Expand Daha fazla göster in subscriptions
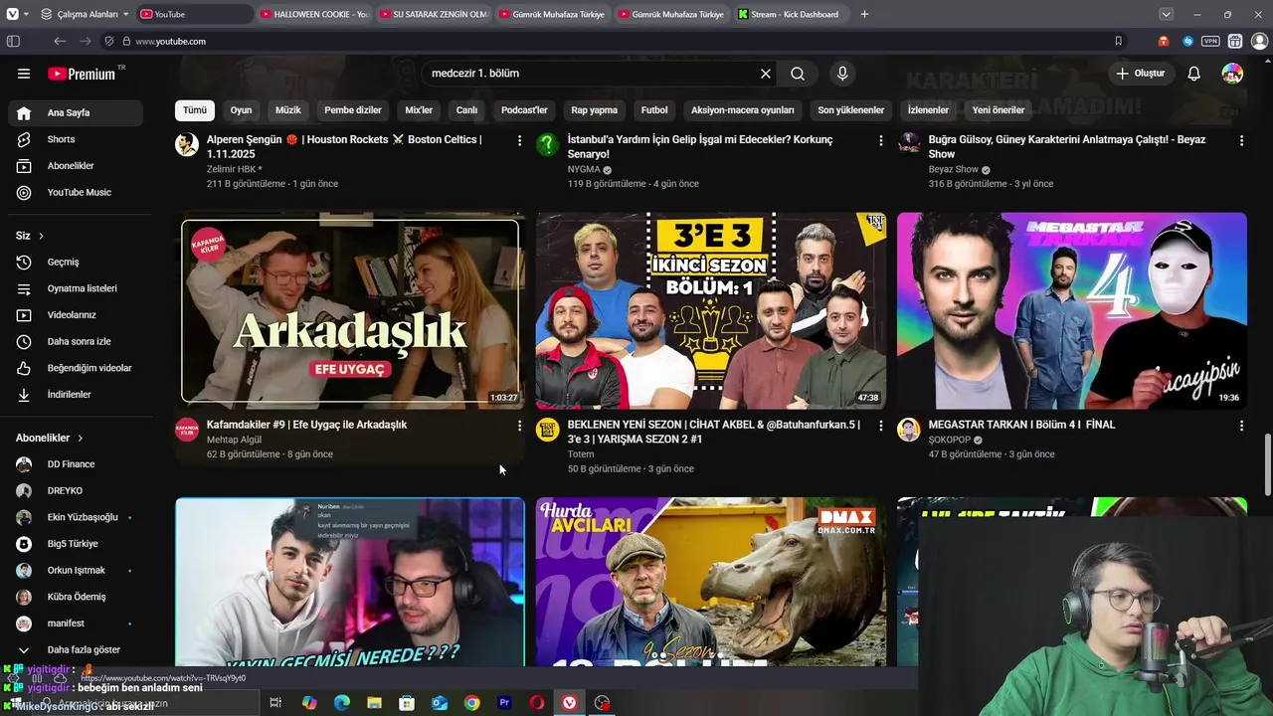This screenshot has height=716, width=1273. point(76,649)
